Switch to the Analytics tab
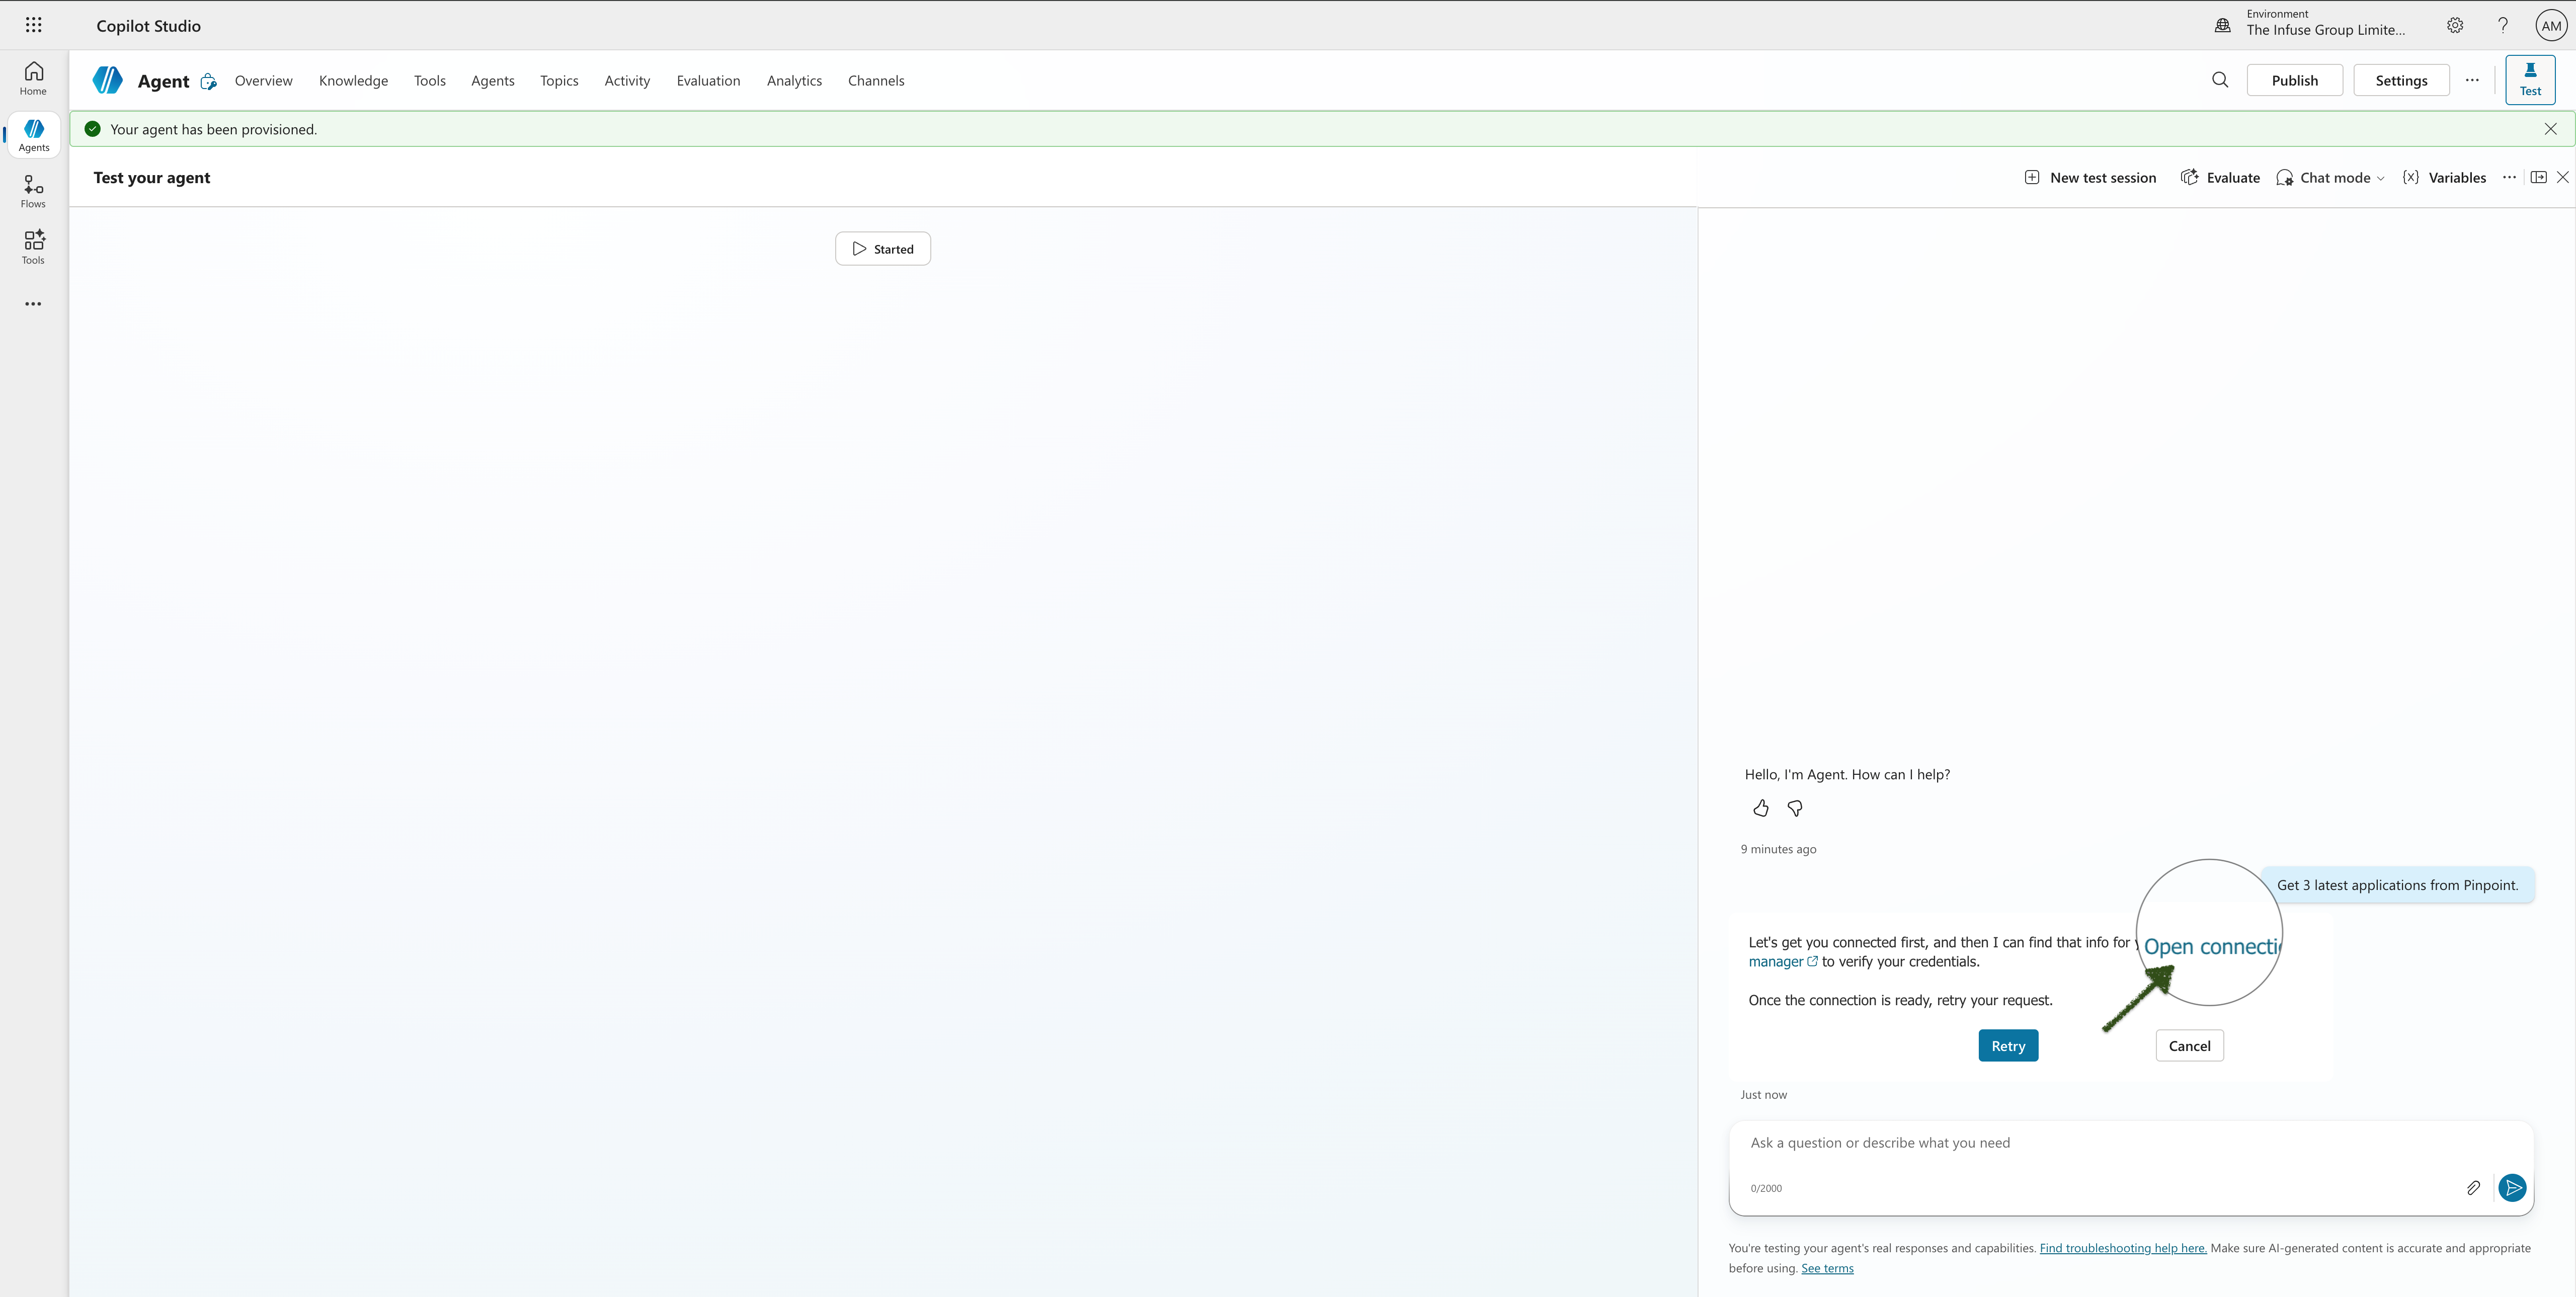 [x=794, y=81]
